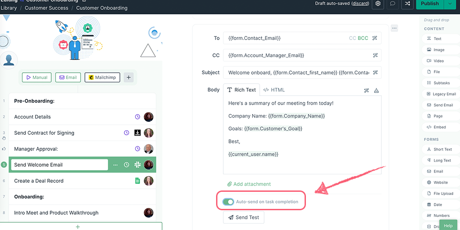Open the comments speech bubble icon
This screenshot has height=230, width=460.
point(393,4)
